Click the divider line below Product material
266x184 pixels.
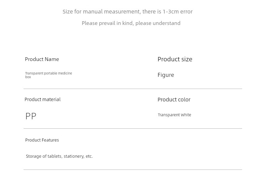(x=133, y=129)
